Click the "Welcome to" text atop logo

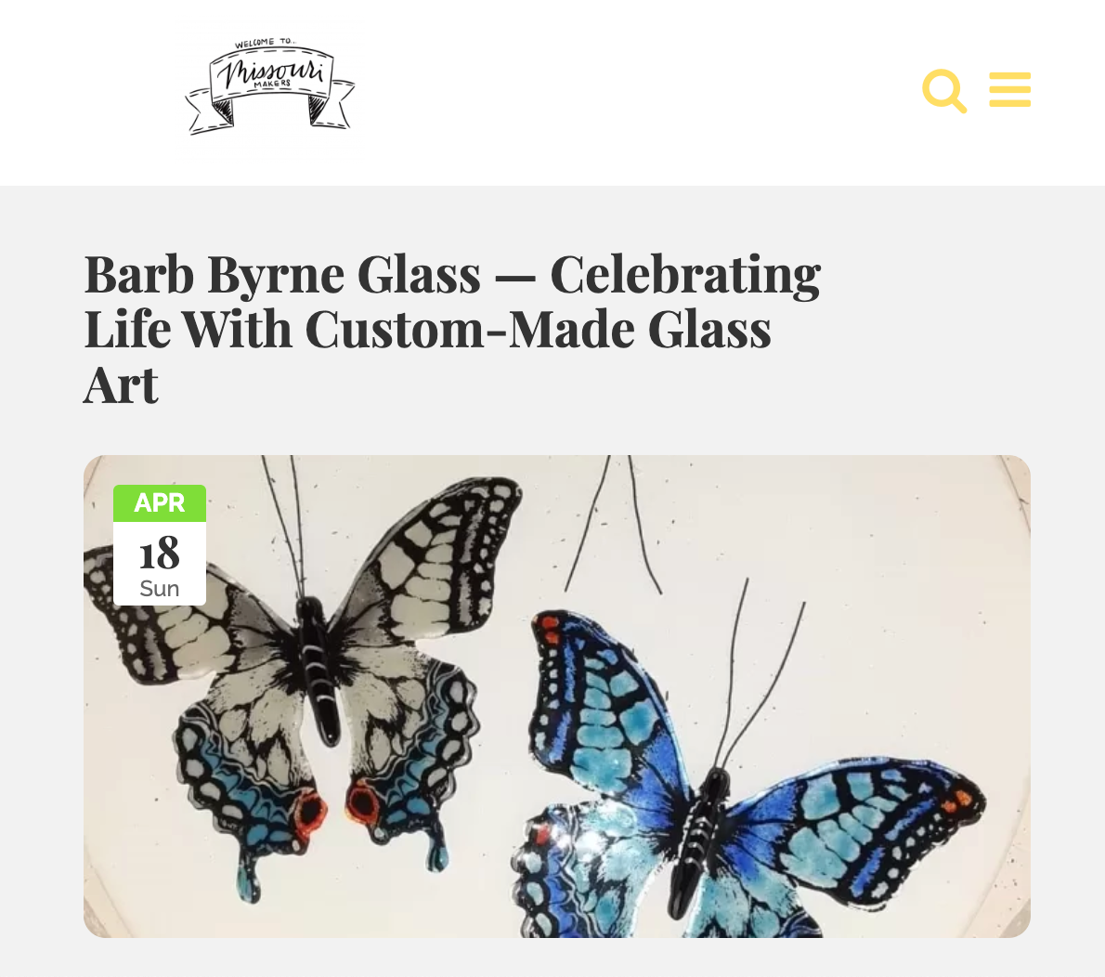[265, 43]
